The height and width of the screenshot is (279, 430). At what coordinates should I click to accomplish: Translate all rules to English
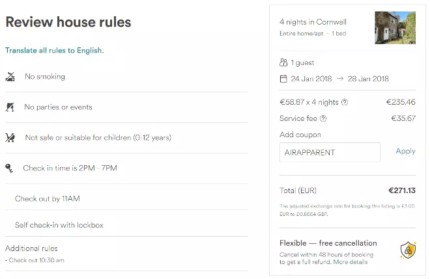pyautogui.click(x=54, y=50)
